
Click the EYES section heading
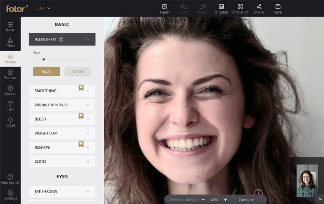[62, 177]
